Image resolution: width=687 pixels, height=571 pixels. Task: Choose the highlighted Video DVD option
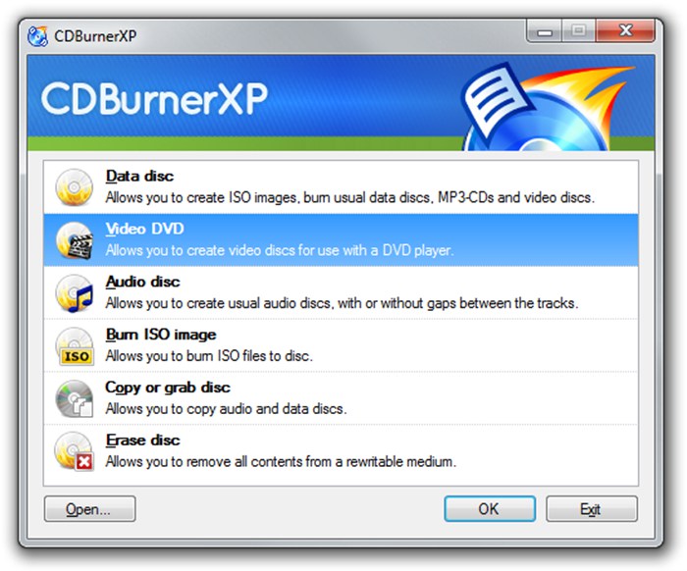tap(341, 240)
